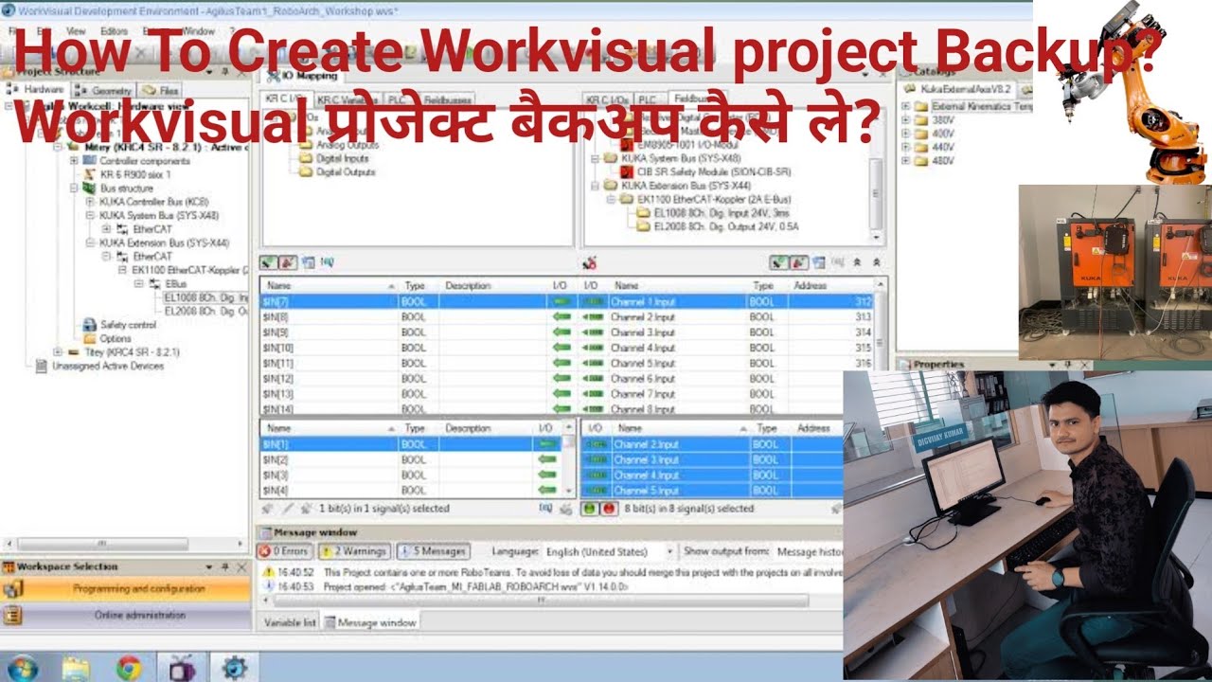The image size is (1212, 682).
Task: Click the search signal icon in the left I/O toolbar
Action: tap(328, 261)
